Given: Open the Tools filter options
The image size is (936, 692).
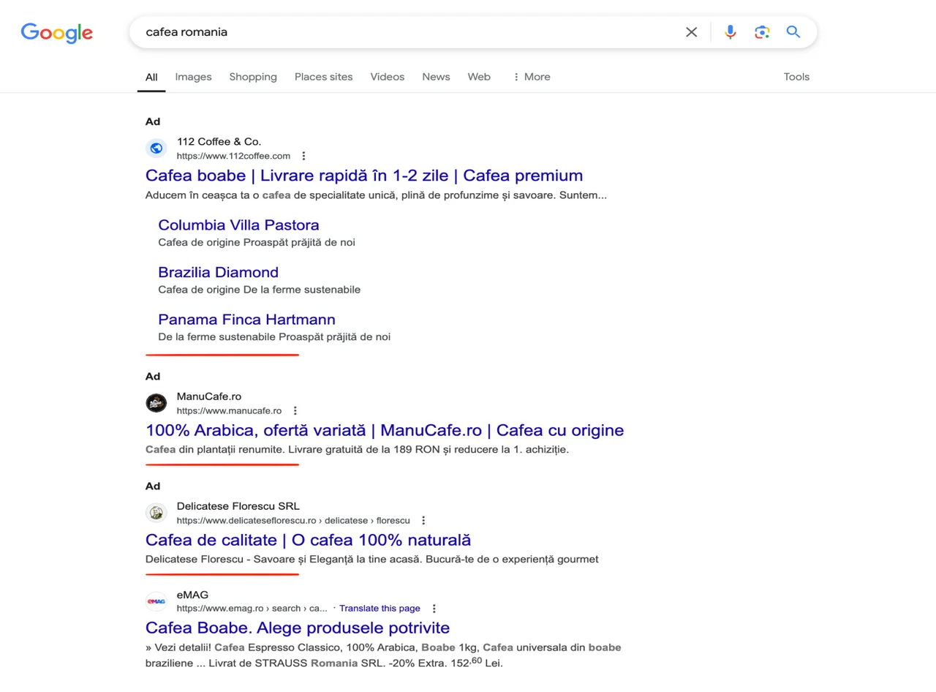Looking at the screenshot, I should 796,77.
